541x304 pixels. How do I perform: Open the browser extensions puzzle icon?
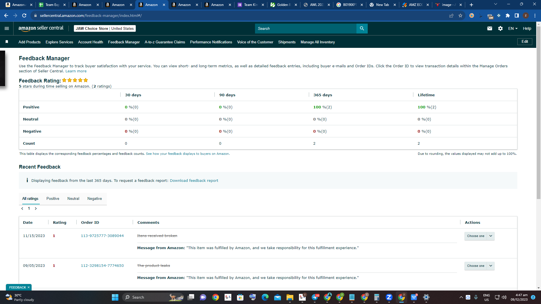[x=508, y=15]
